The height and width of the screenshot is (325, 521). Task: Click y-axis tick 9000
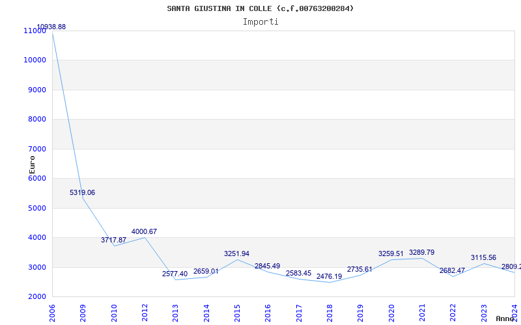pyautogui.click(x=36, y=90)
